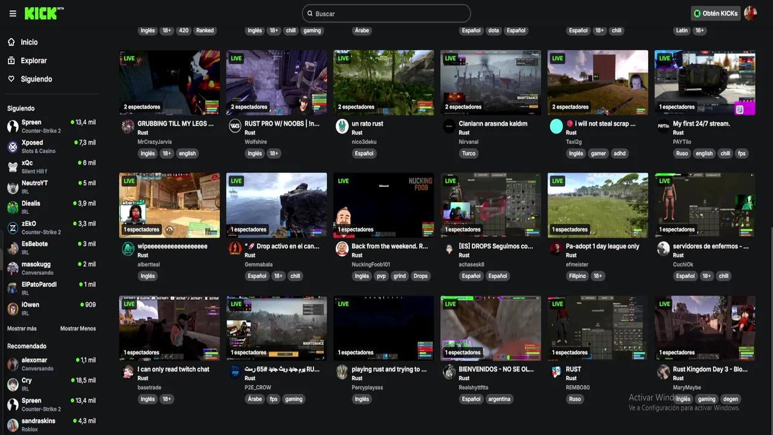773x435 pixels.
Task: Select 'argentina' tag under Realshyttftts stream
Action: (x=499, y=399)
